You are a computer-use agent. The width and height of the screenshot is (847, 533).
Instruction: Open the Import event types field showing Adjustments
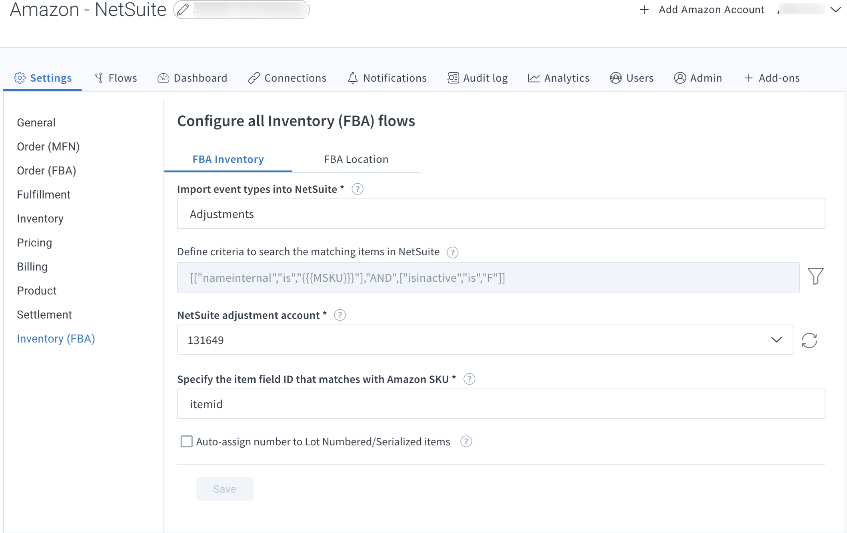[x=501, y=214]
